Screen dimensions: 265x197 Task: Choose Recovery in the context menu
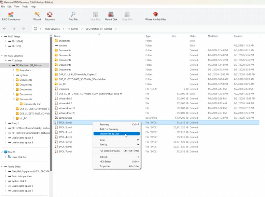116,124
